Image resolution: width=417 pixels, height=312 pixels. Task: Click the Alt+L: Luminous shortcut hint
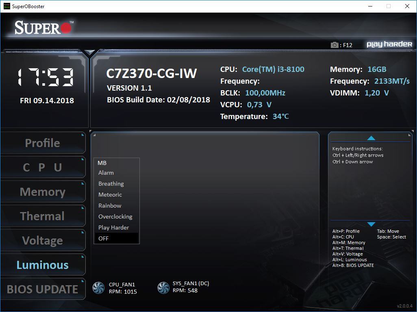coord(350,260)
